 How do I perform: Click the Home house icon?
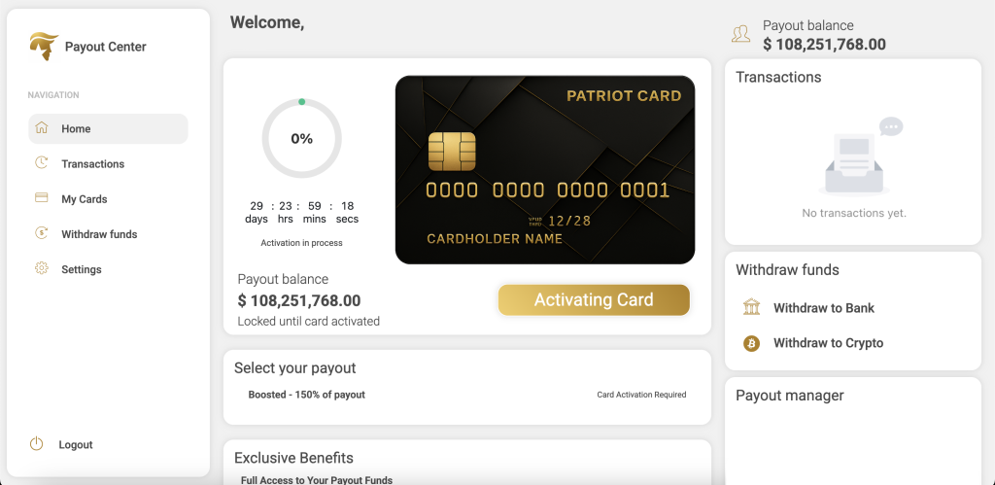(41, 128)
